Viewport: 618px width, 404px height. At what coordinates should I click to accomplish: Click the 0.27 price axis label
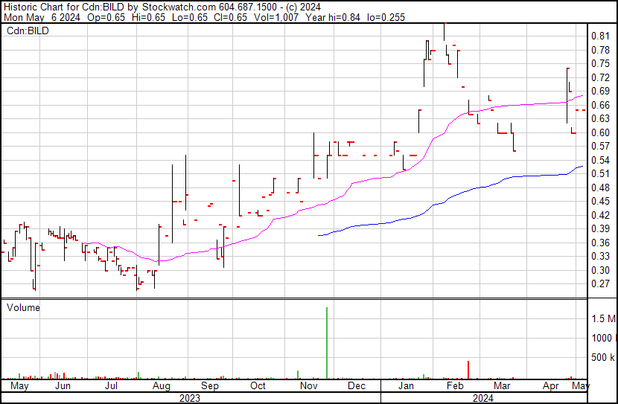click(x=600, y=284)
